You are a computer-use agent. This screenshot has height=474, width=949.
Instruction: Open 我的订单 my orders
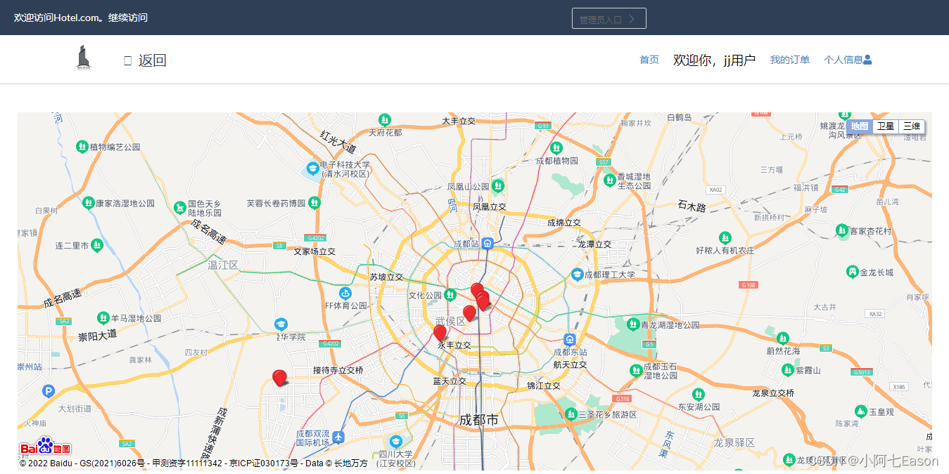(x=790, y=60)
